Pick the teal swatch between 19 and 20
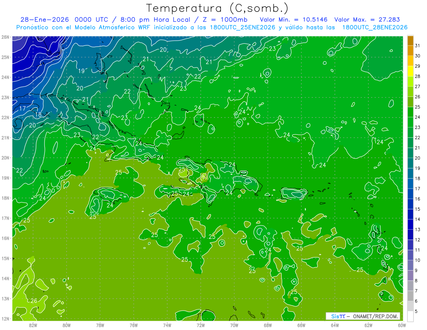Viewport: 427px width, 330px height. coord(410,163)
